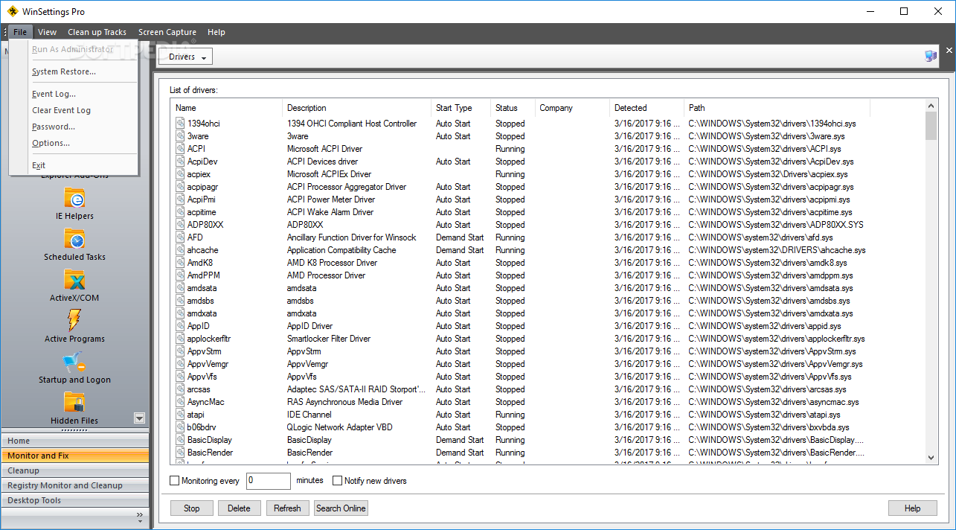
Task: Click the ahcache driver file icon
Action: (x=180, y=250)
